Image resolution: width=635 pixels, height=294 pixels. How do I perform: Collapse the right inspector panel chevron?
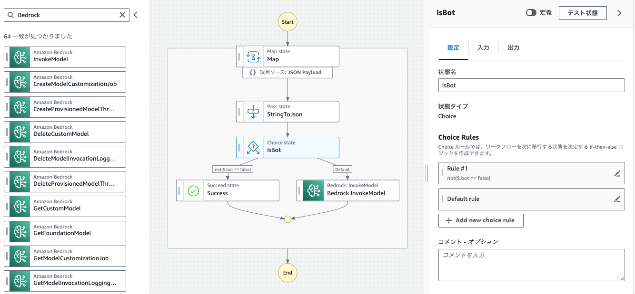coord(619,13)
